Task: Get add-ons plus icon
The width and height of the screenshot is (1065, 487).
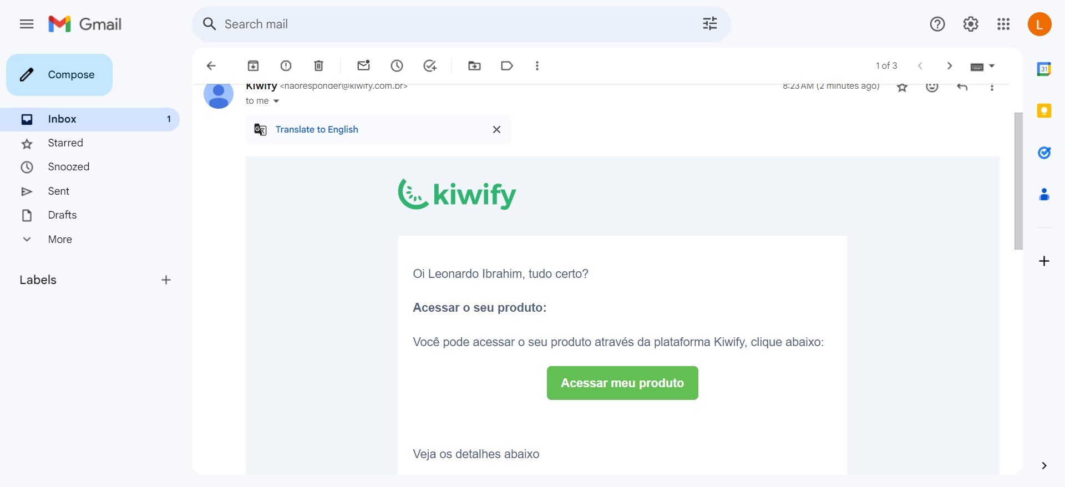Action: [1044, 261]
